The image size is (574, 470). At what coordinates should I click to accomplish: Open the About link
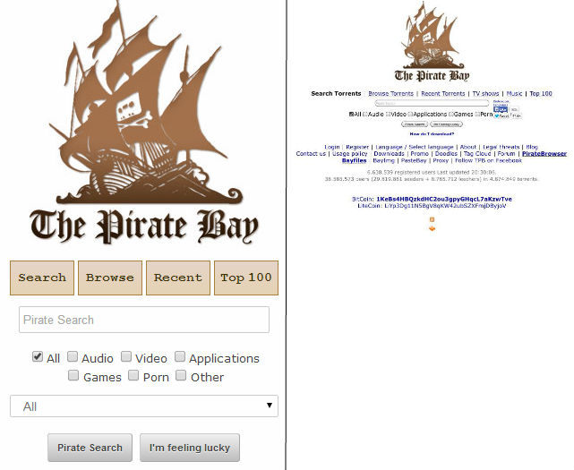coord(468,147)
